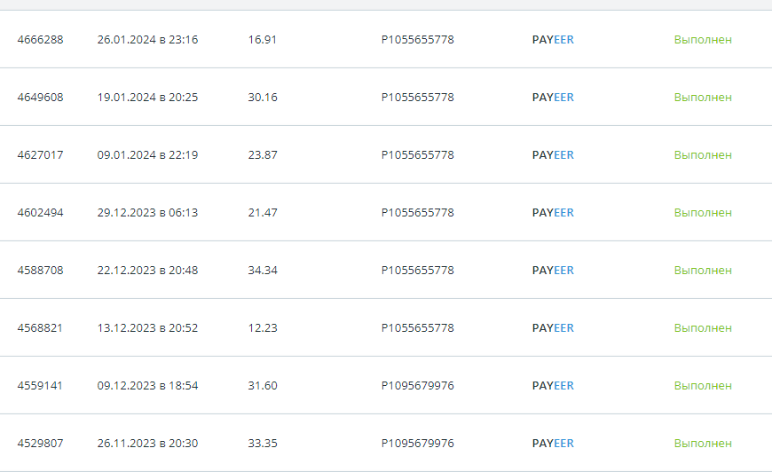Click the Выполнен status for payment 12.23

(703, 327)
